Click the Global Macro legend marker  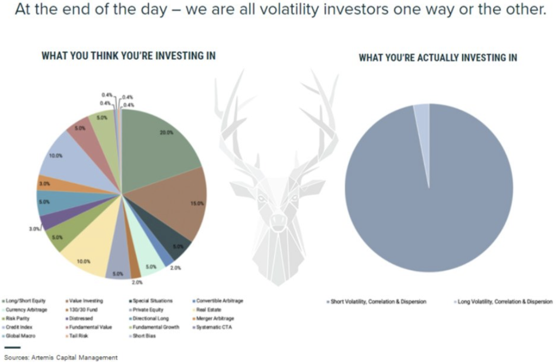(3, 336)
